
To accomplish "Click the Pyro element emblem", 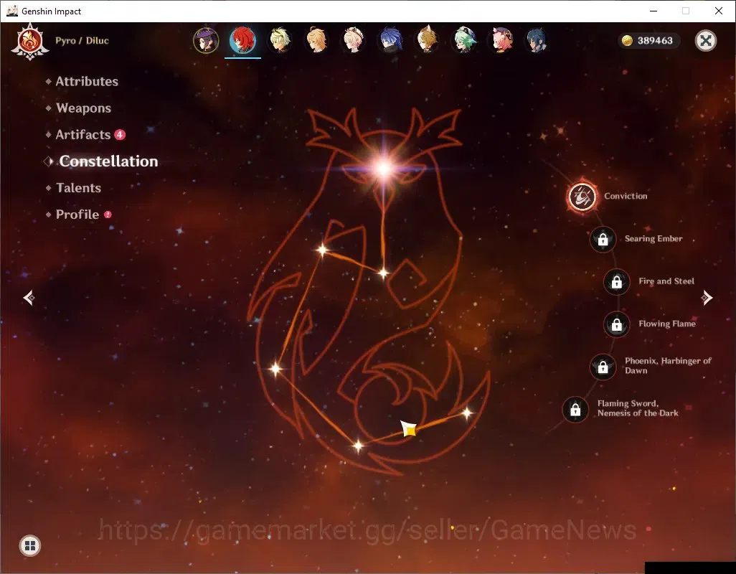I will [30, 42].
